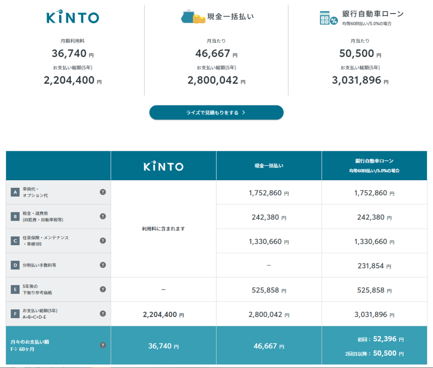Click the 車両代・オプション代 row label
The width and height of the screenshot is (433, 368).
click(x=36, y=192)
